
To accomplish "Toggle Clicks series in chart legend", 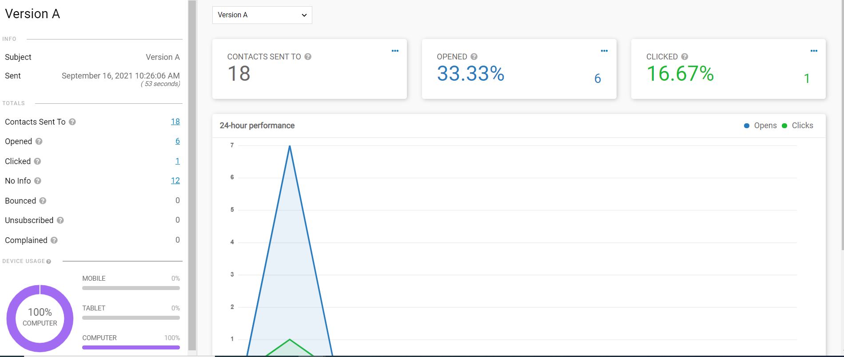I will coord(797,126).
